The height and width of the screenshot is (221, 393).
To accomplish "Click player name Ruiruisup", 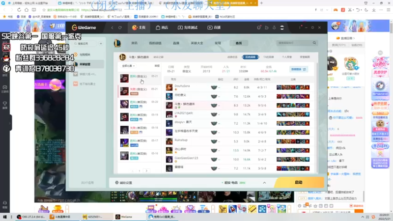I will (181, 140).
